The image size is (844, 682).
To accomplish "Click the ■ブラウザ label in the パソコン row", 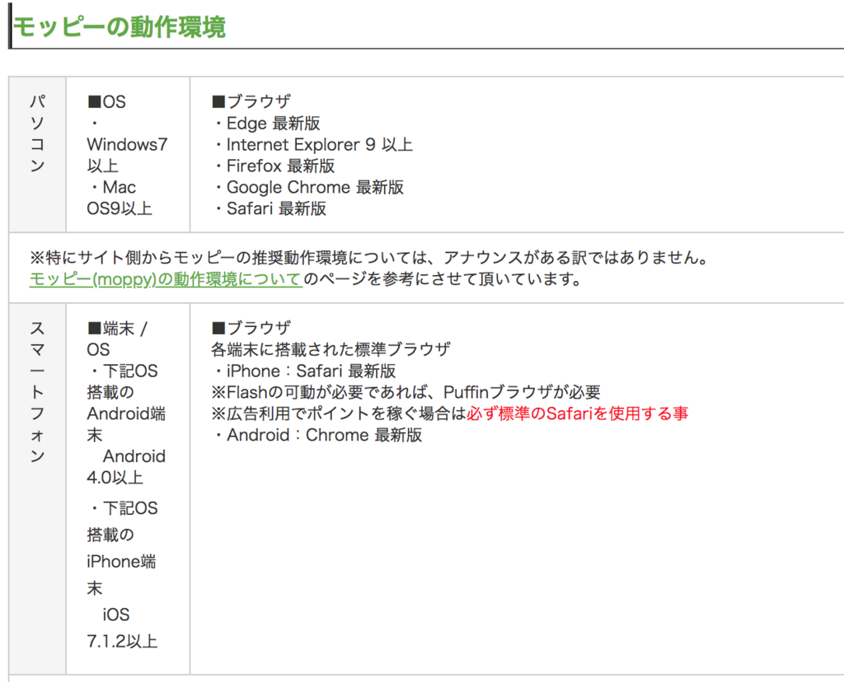I will point(251,101).
